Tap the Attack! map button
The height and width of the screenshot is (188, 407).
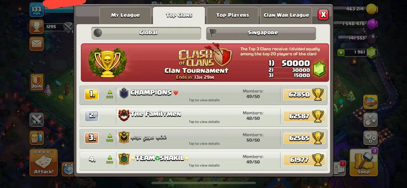44,163
